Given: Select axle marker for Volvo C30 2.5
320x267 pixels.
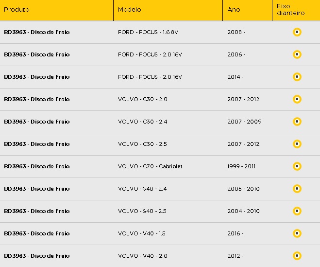Looking at the screenshot, I should [297, 144].
